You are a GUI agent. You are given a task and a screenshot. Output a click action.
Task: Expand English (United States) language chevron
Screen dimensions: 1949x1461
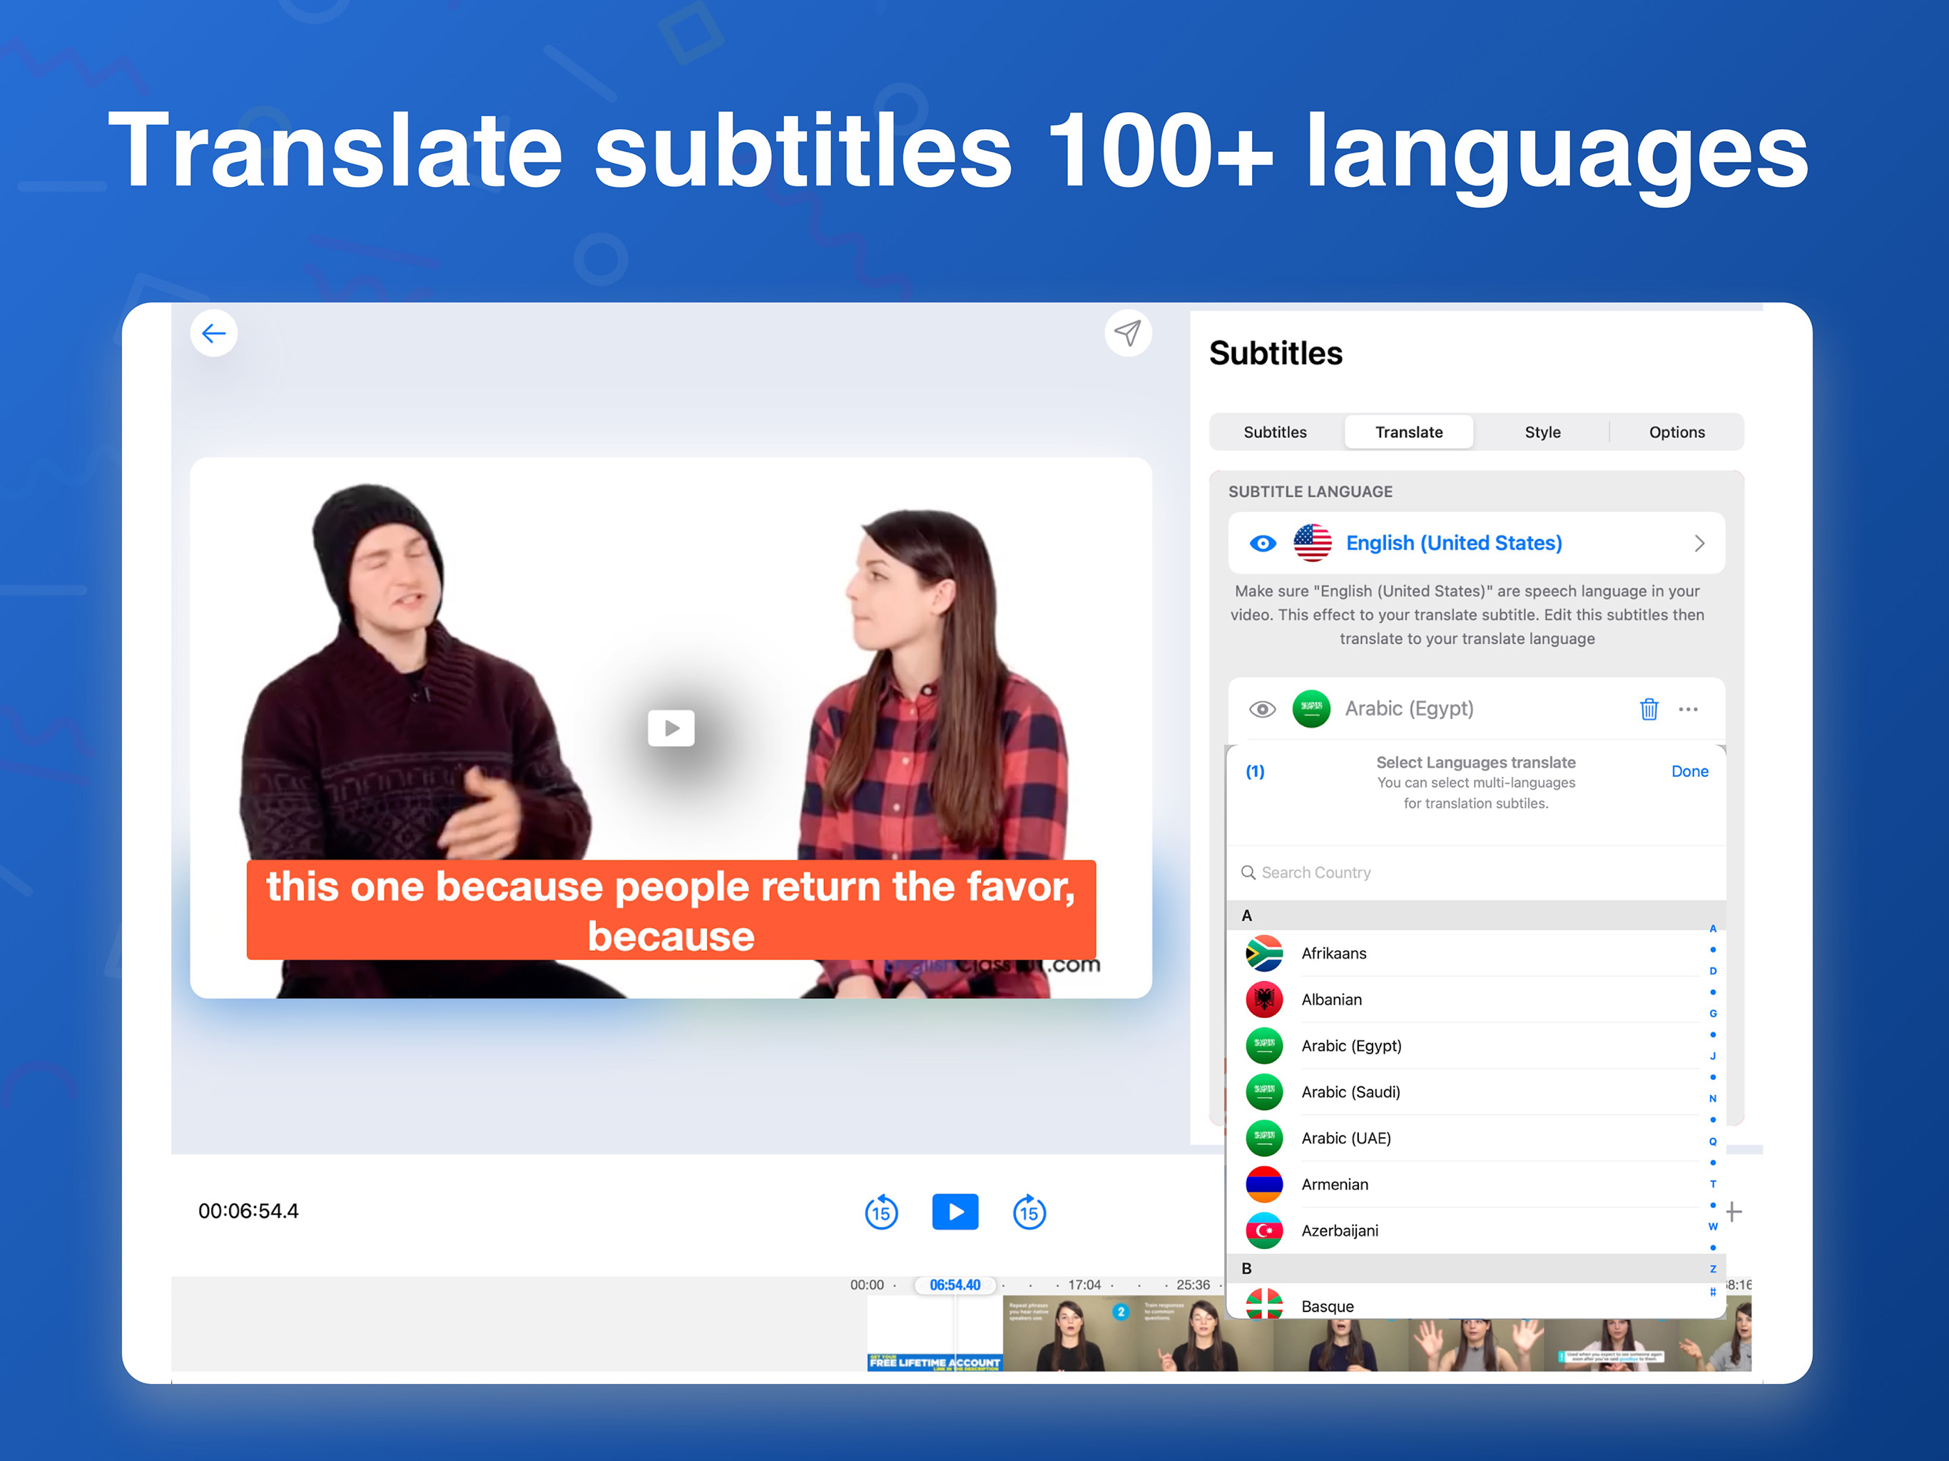(1698, 543)
